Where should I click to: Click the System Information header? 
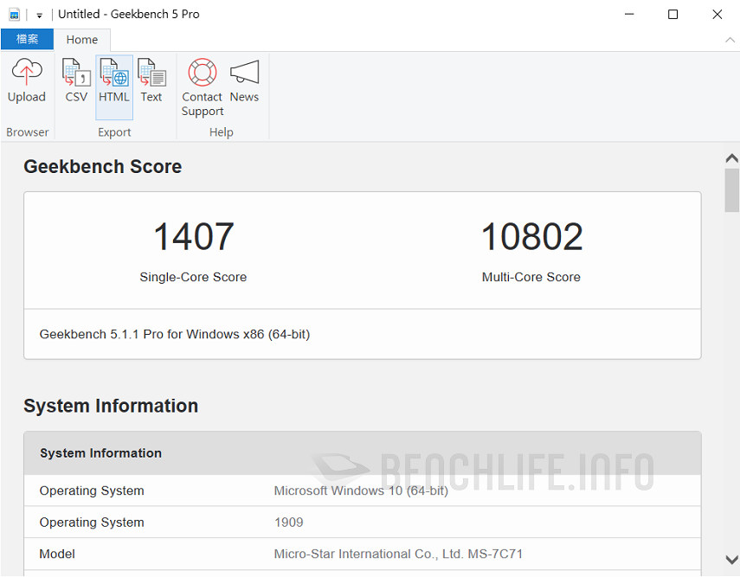click(x=100, y=452)
